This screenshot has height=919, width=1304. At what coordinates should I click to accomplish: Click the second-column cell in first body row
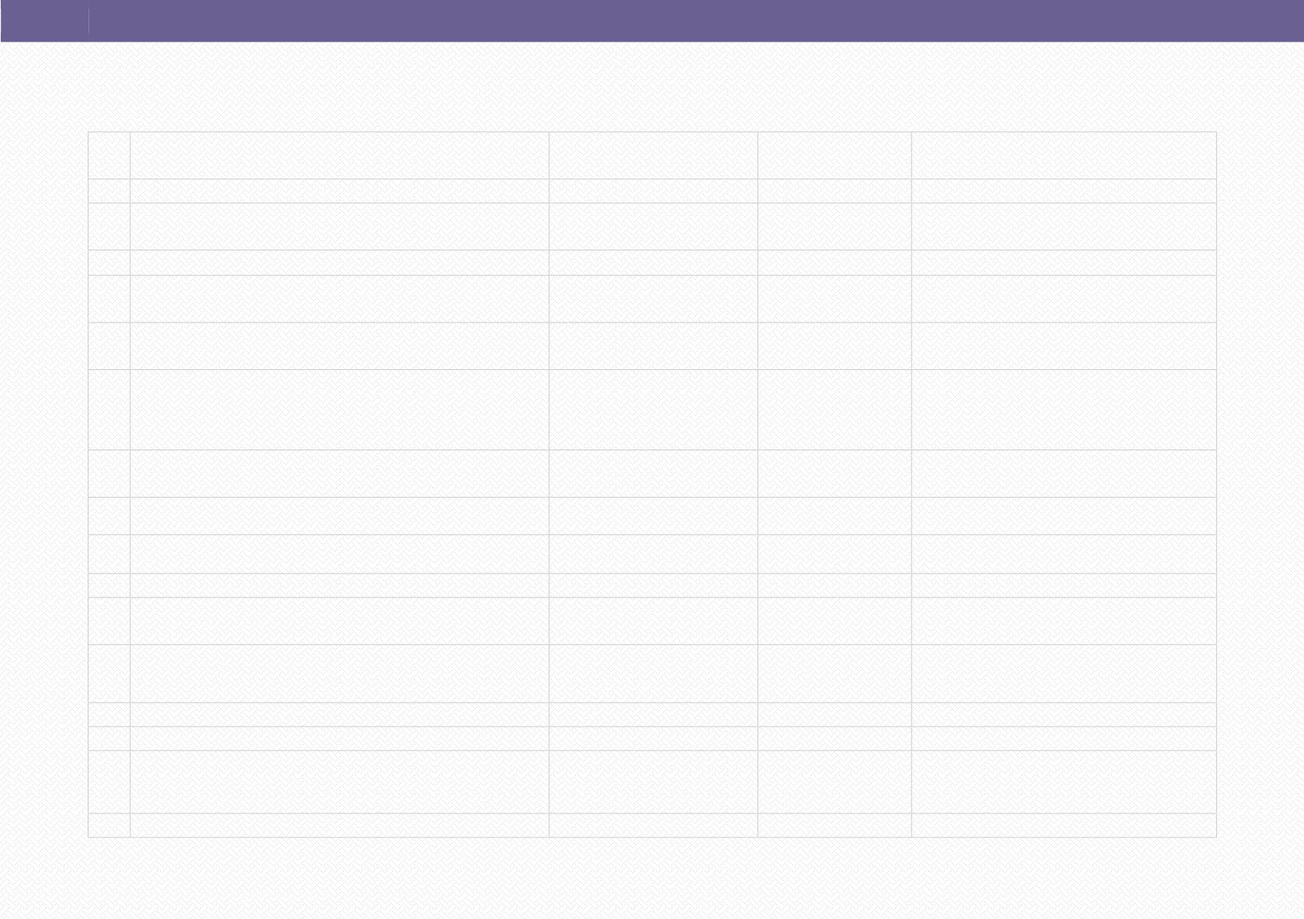click(340, 191)
